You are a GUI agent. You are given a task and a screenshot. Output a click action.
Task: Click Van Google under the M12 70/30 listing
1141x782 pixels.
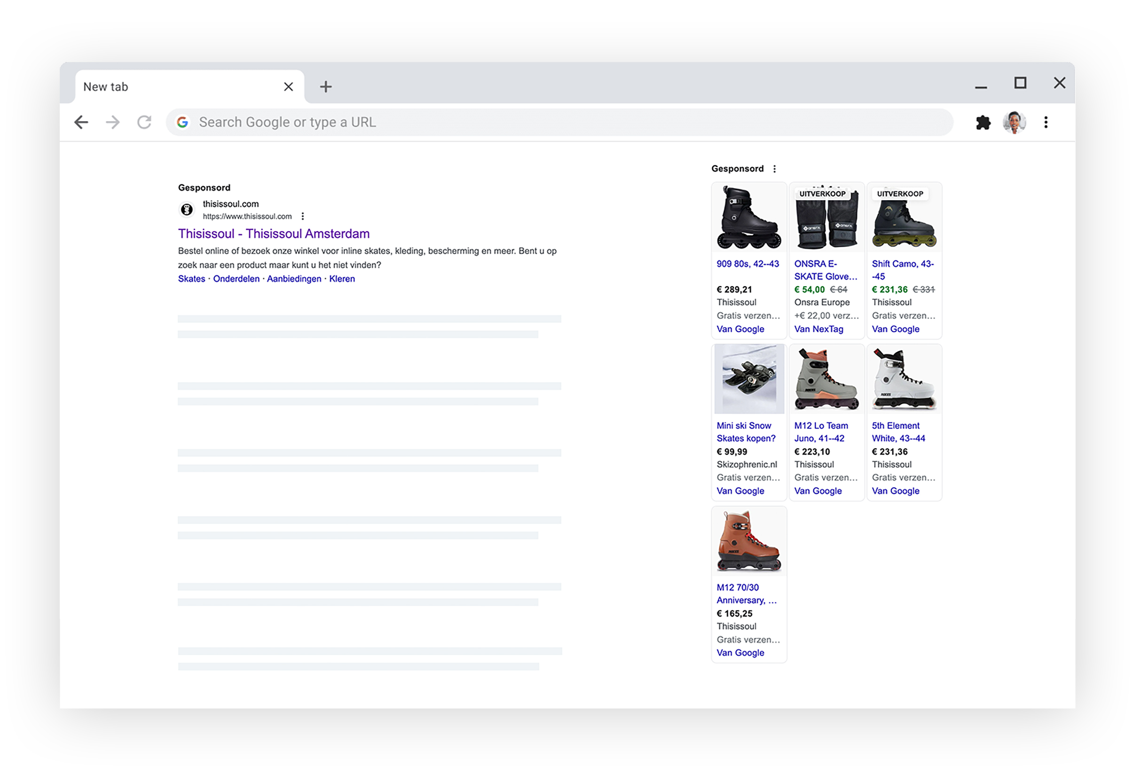pos(740,653)
